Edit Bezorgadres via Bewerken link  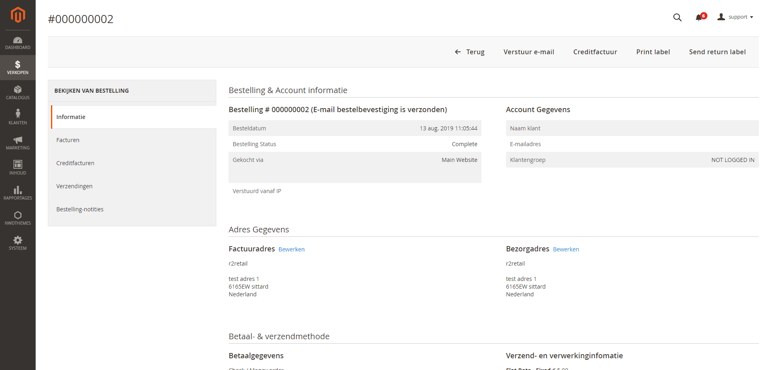click(x=566, y=249)
